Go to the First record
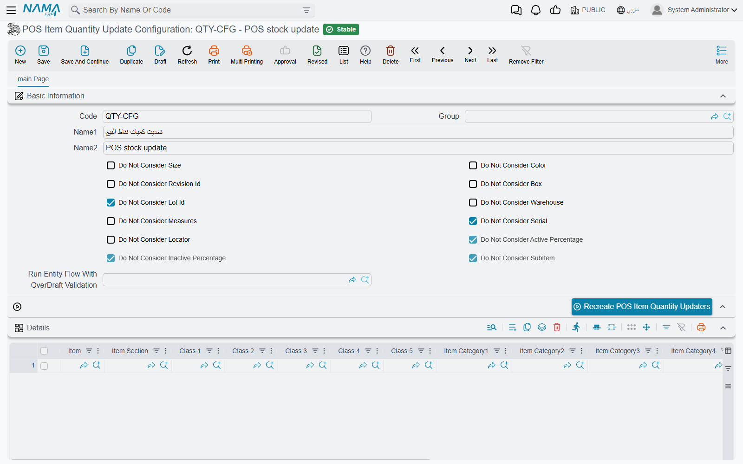743x464 pixels. (x=415, y=54)
